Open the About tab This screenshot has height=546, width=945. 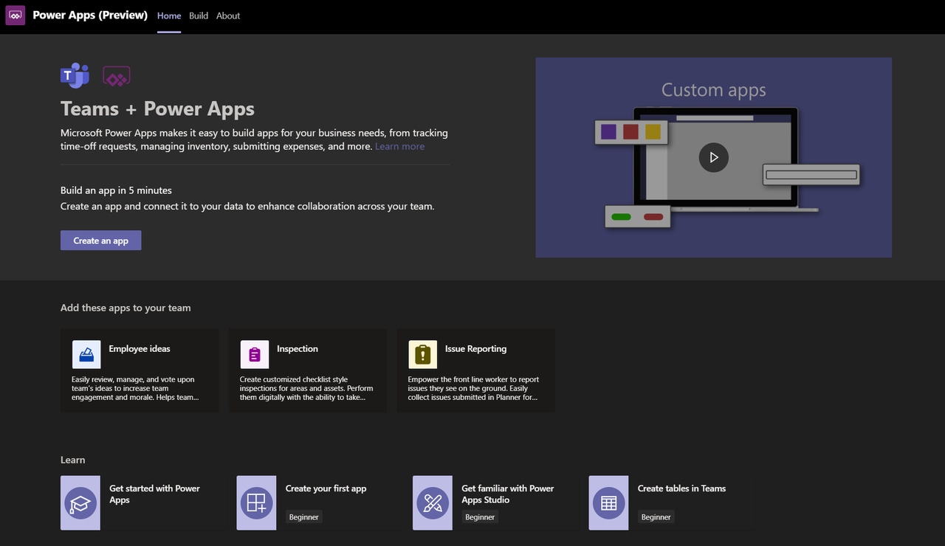pyautogui.click(x=227, y=15)
